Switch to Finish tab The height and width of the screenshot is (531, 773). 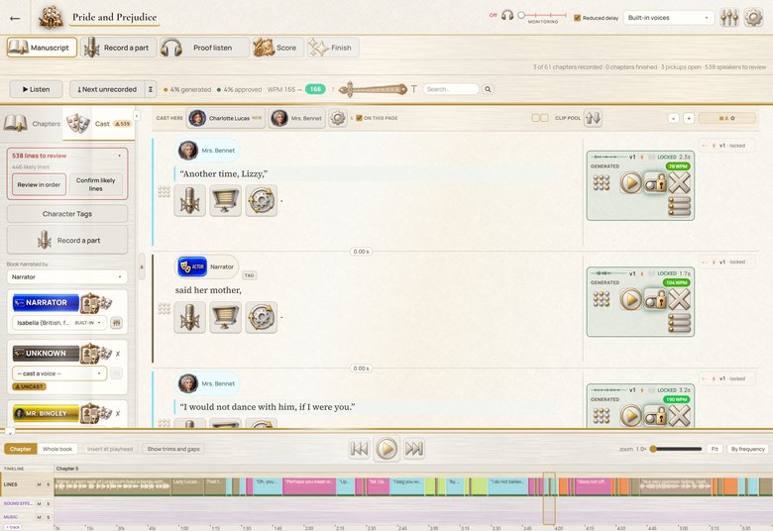333,48
